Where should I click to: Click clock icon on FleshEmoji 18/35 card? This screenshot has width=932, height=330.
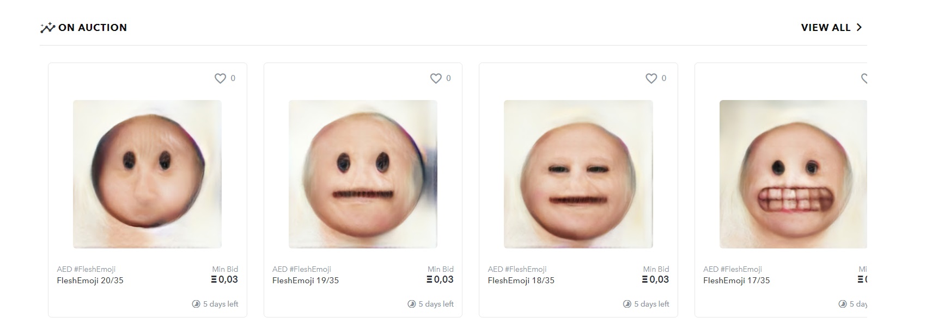pos(627,304)
